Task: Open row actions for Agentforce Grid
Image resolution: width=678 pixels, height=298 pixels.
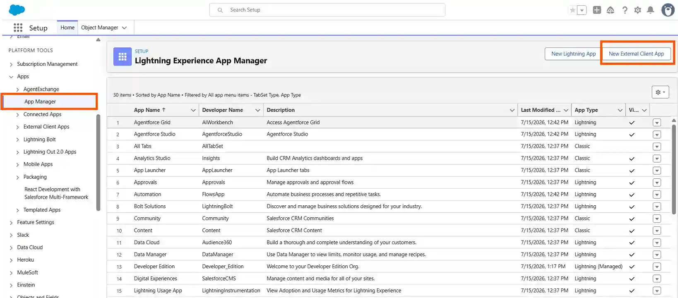Action: coord(656,123)
